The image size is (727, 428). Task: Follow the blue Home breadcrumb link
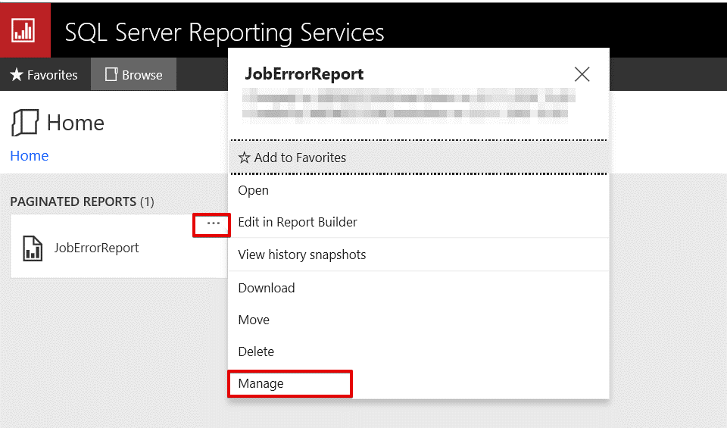30,156
